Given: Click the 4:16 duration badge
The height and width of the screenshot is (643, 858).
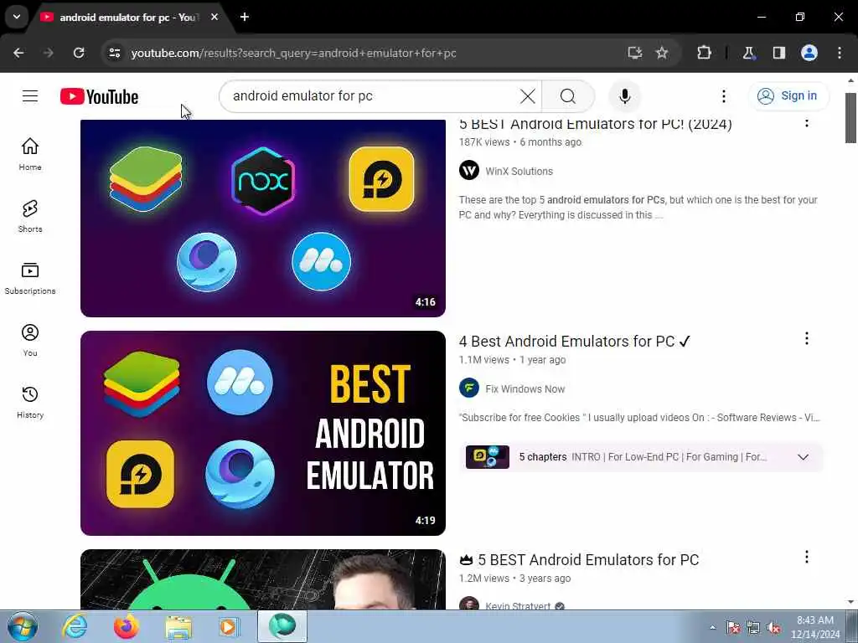Looking at the screenshot, I should point(425,302).
